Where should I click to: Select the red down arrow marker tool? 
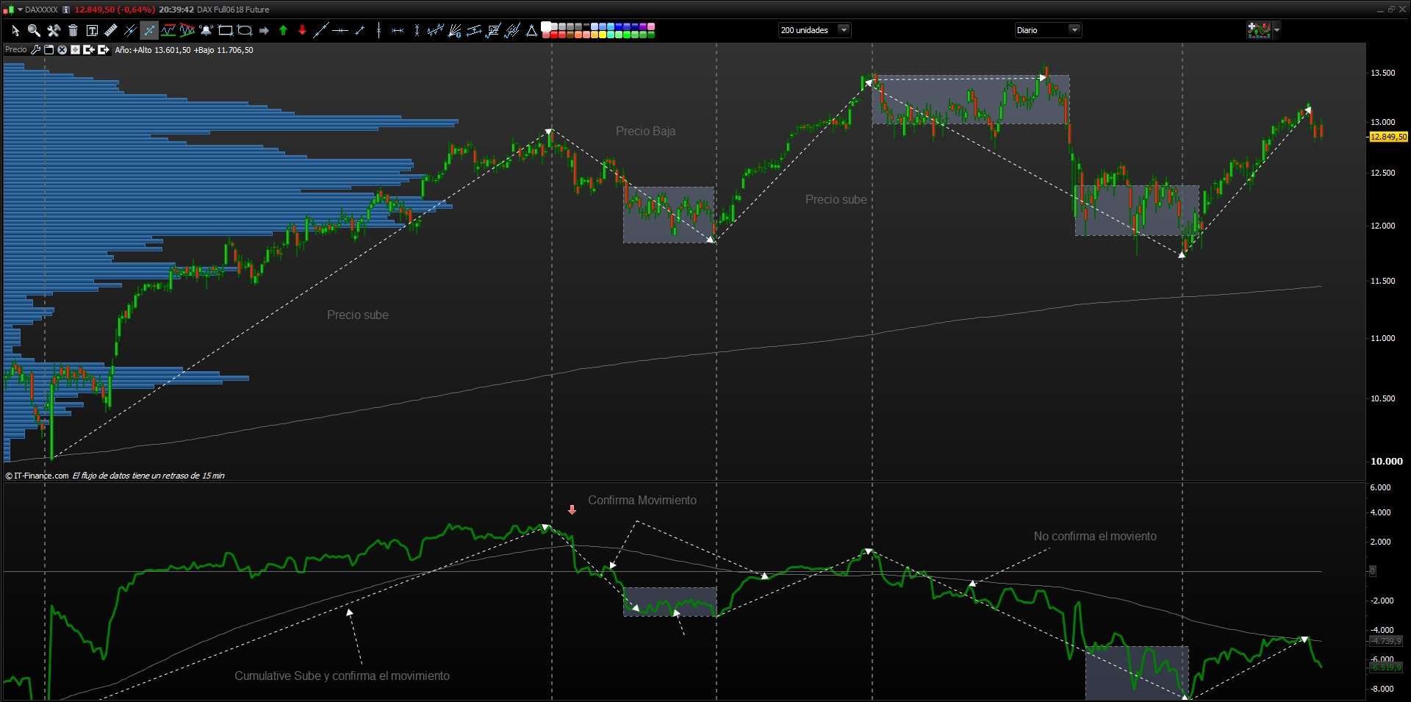point(302,30)
